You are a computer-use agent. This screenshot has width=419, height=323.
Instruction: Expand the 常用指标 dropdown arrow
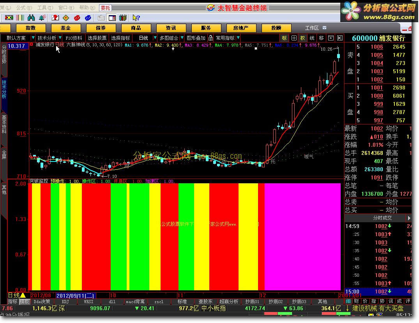pos(238,38)
